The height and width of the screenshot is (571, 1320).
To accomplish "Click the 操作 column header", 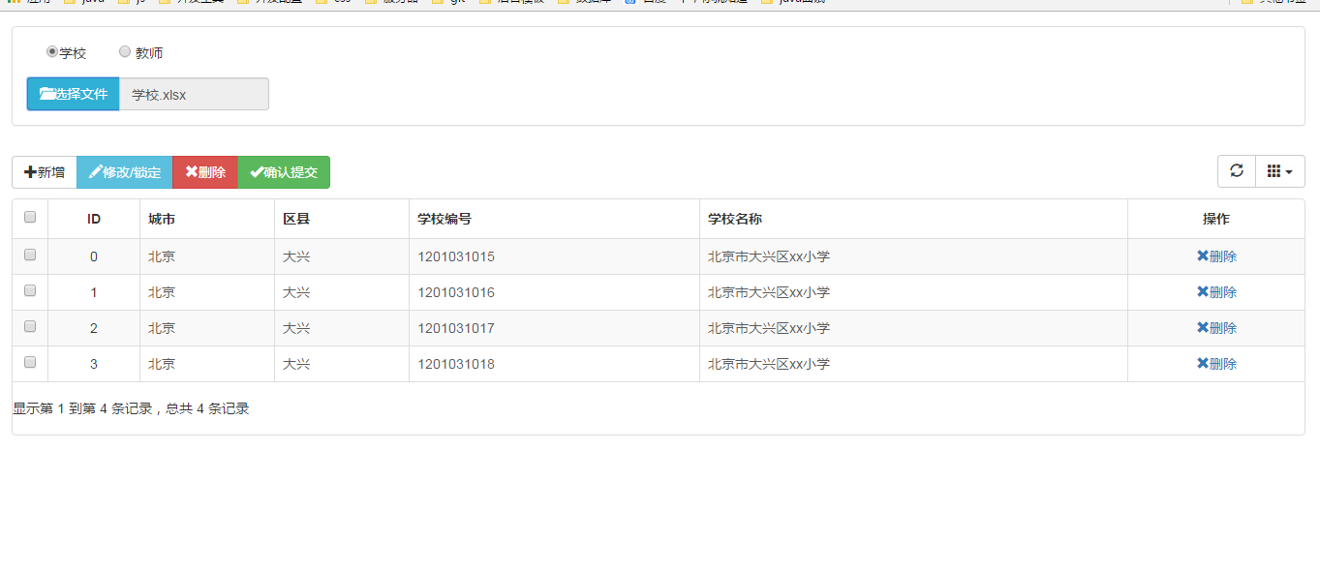I will (x=1216, y=219).
